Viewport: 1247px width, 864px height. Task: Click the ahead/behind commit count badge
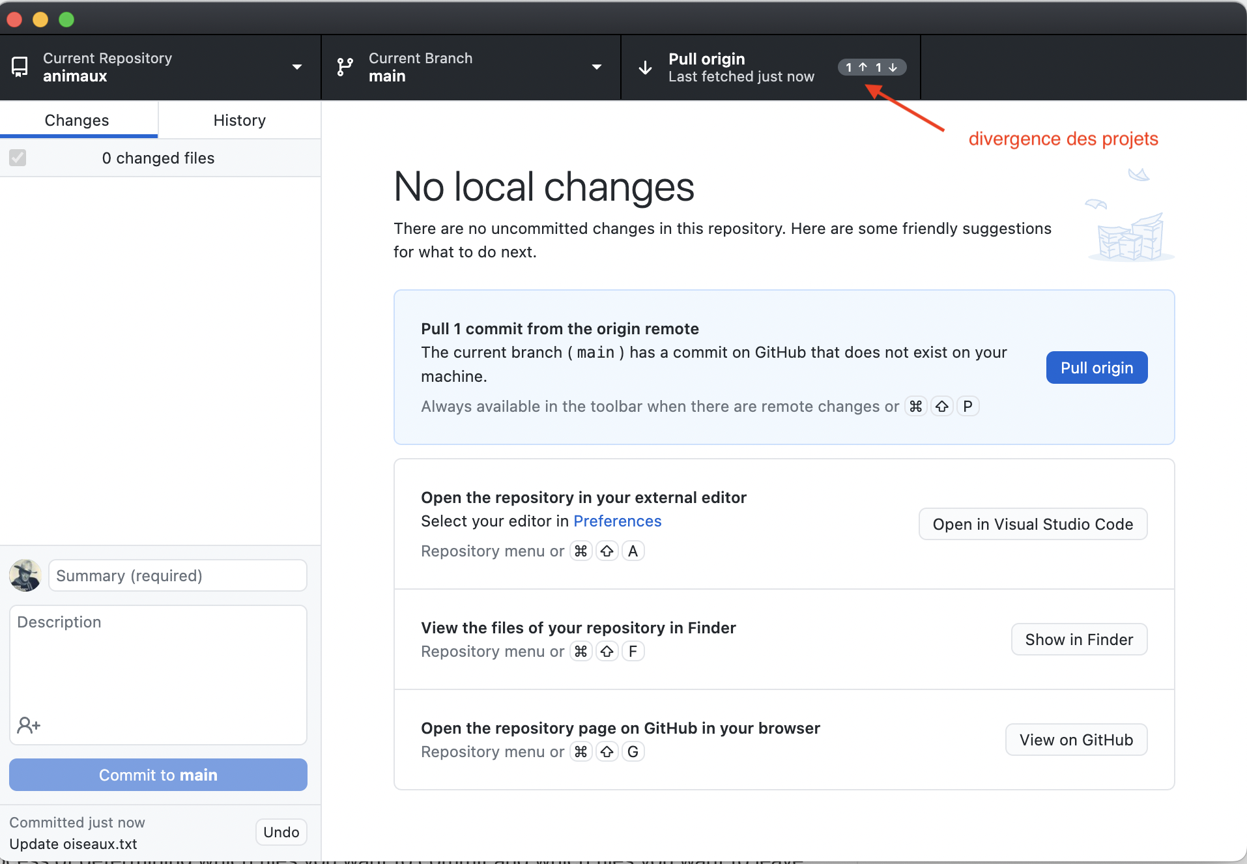871,67
